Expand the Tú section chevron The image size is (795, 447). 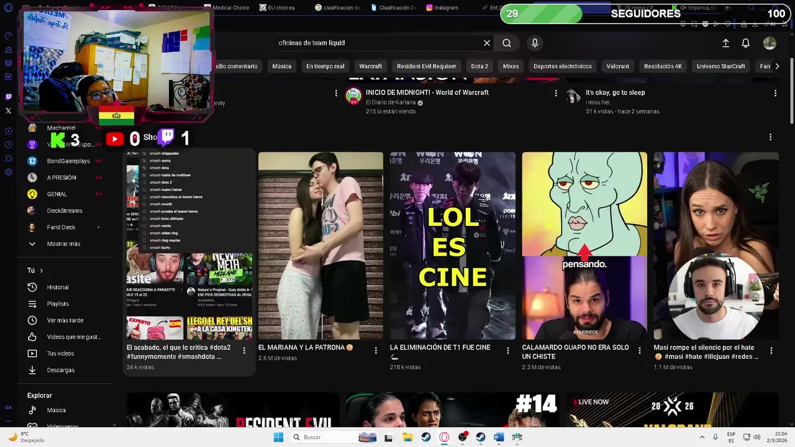(x=41, y=271)
